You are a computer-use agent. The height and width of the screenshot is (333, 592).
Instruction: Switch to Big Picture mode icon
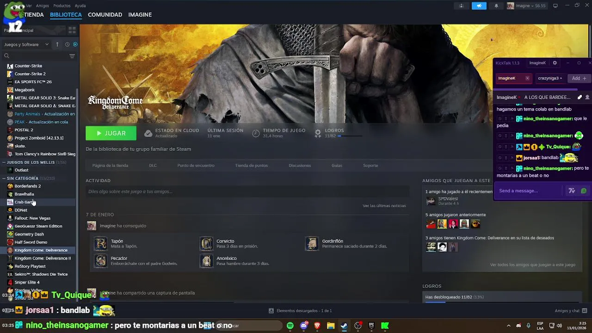pos(555,6)
